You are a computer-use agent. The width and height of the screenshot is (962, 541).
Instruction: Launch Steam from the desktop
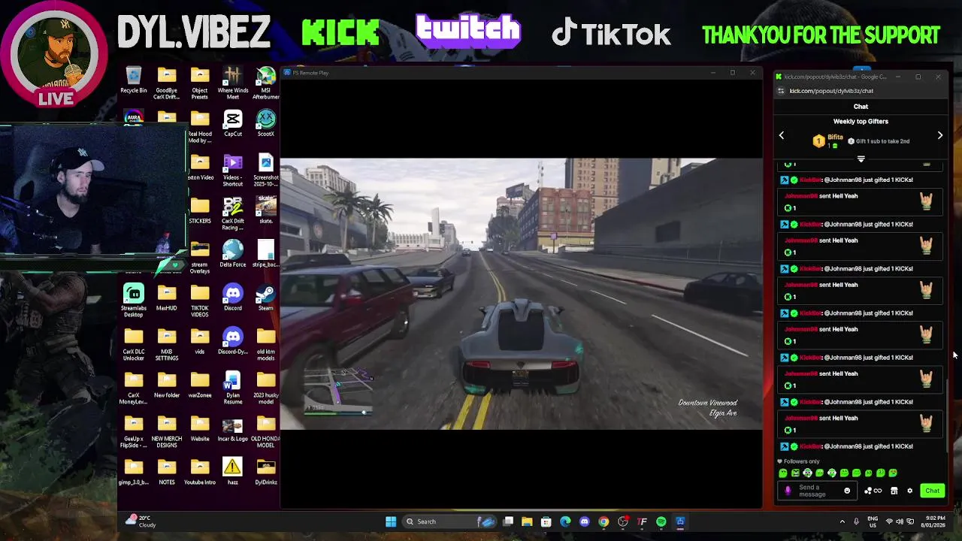pos(266,298)
